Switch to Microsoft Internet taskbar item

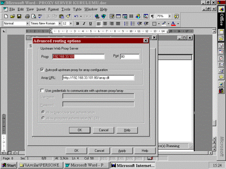133,165
